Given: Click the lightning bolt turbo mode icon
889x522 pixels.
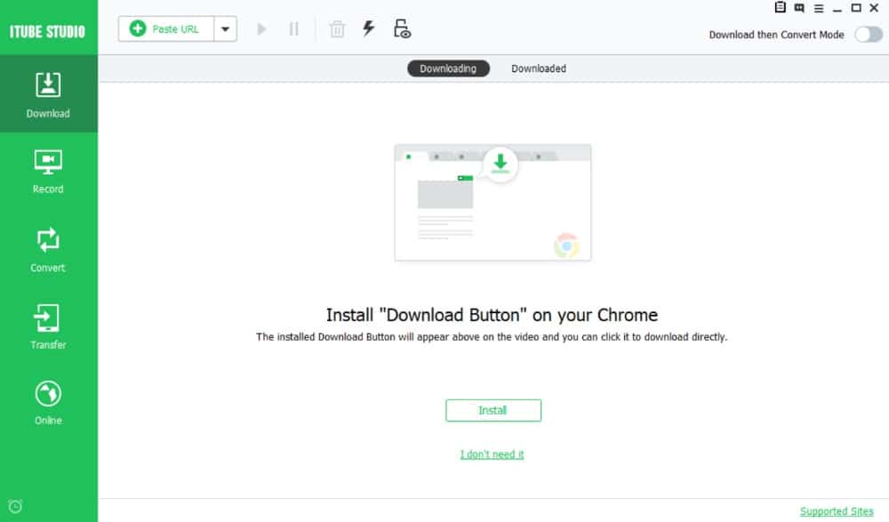Looking at the screenshot, I should point(368,28).
